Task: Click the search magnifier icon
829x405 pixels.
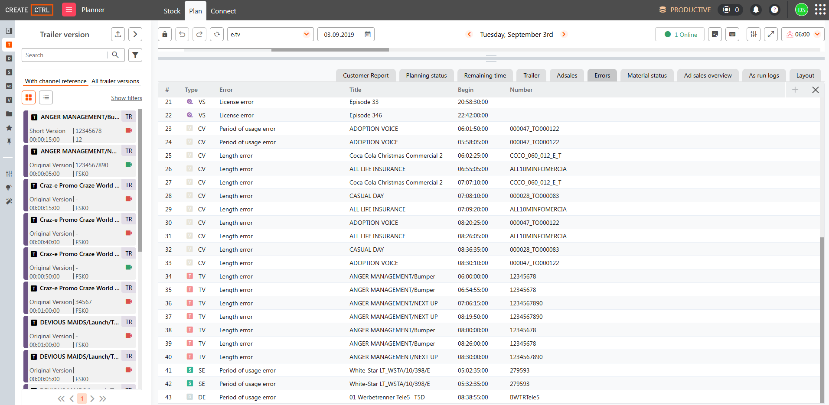Action: pyautogui.click(x=115, y=55)
